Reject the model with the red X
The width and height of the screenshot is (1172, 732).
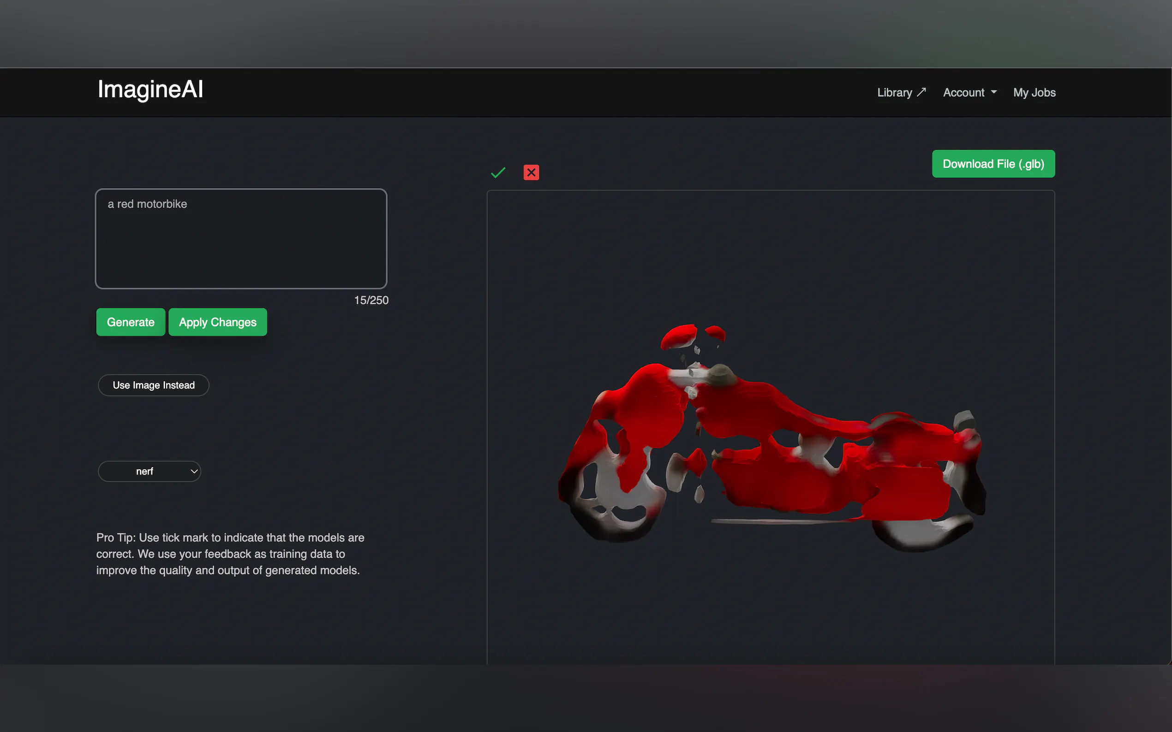pyautogui.click(x=531, y=172)
